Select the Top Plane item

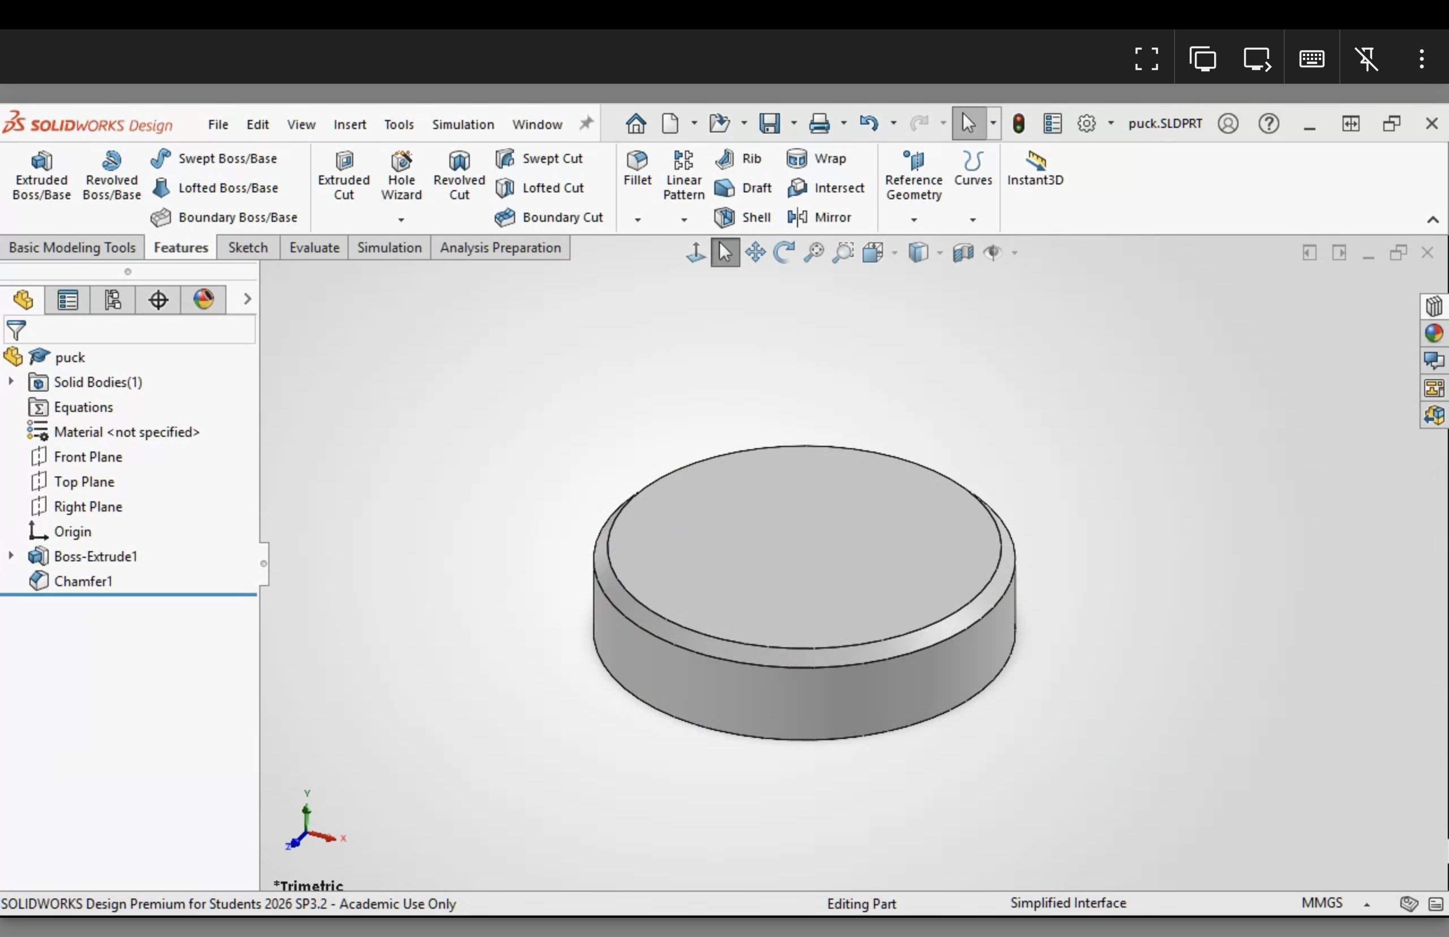pos(72,482)
